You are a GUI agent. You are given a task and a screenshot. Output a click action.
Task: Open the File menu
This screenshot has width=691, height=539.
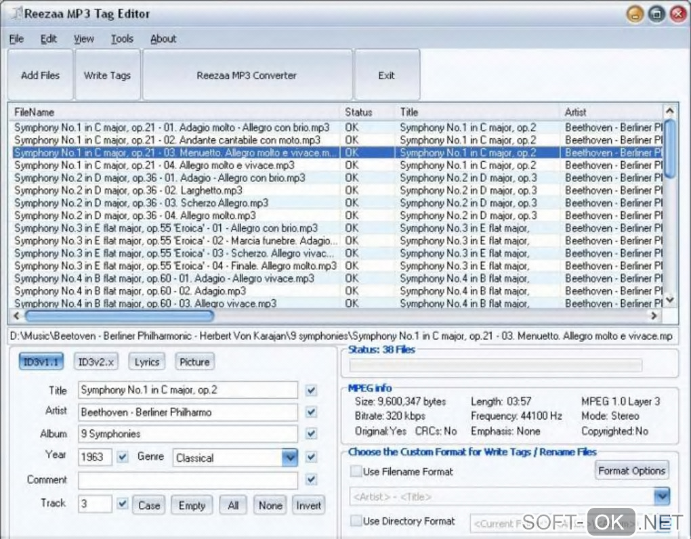17,39
